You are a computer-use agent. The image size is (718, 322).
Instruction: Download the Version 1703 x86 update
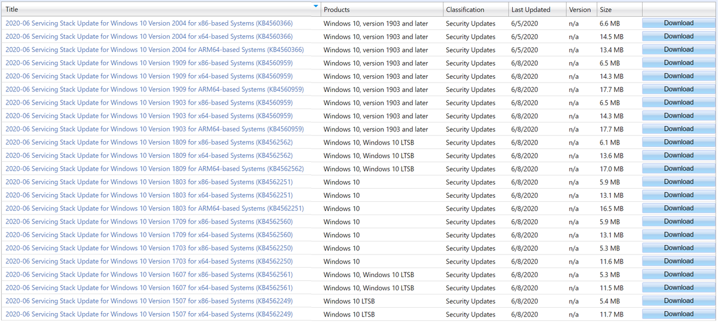(679, 248)
